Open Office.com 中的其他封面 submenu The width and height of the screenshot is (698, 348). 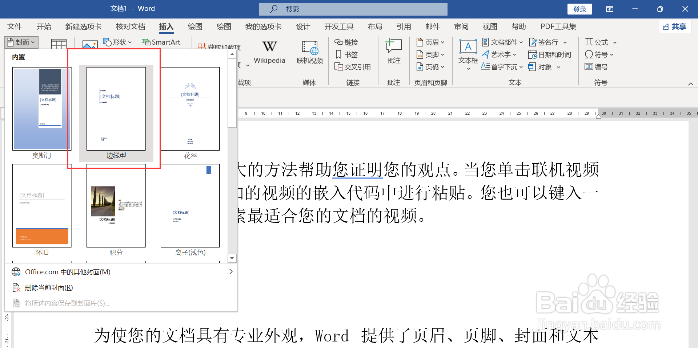[121, 272]
